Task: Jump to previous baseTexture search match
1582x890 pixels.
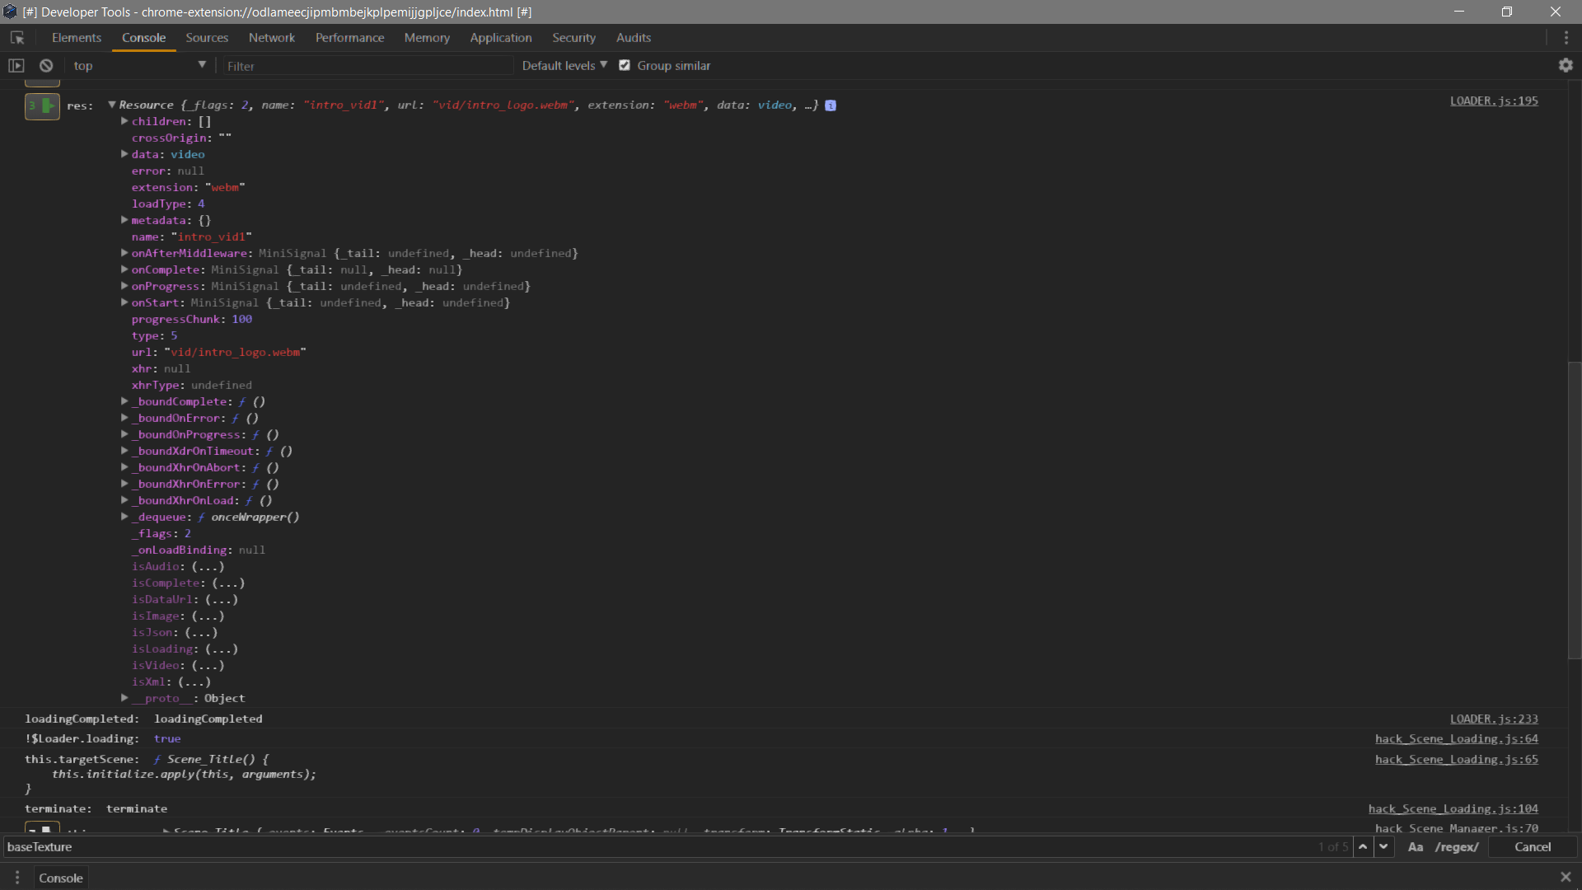Action: tap(1364, 847)
